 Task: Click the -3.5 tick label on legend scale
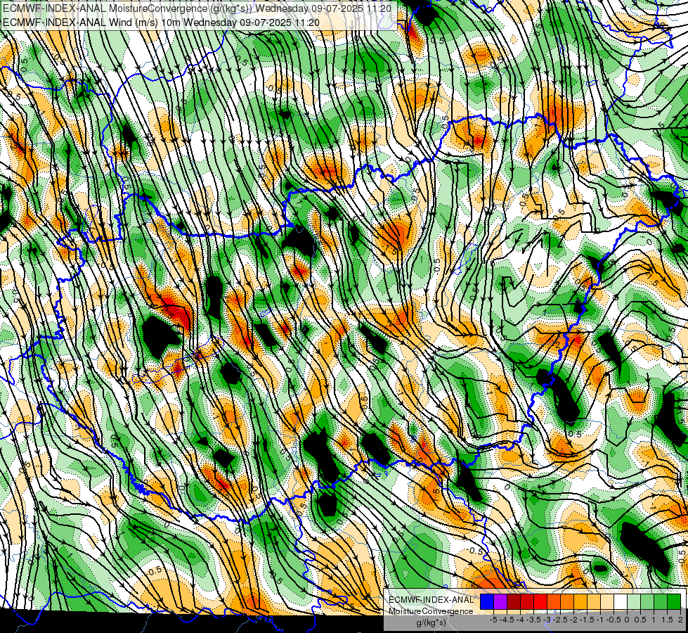pos(533,620)
